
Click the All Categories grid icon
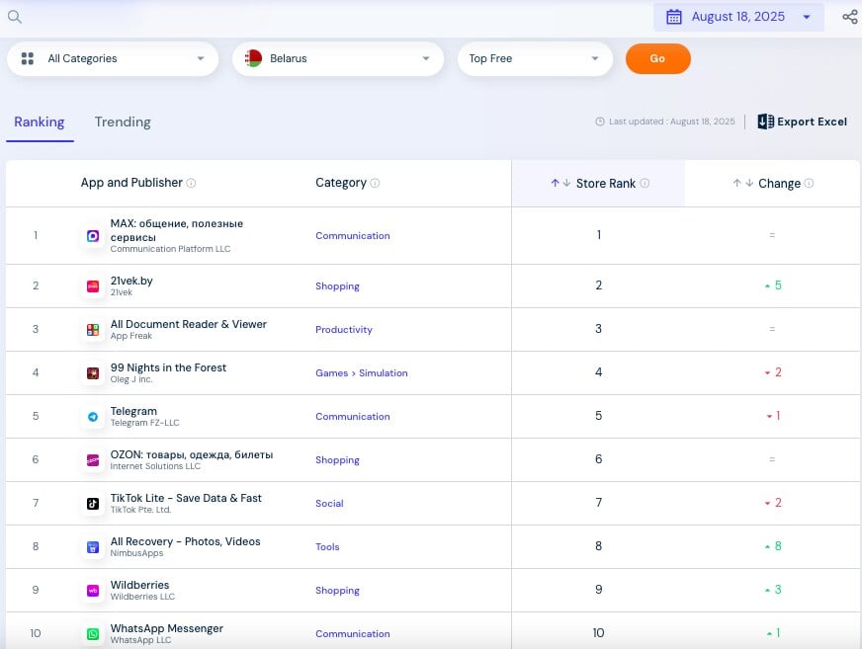[28, 58]
